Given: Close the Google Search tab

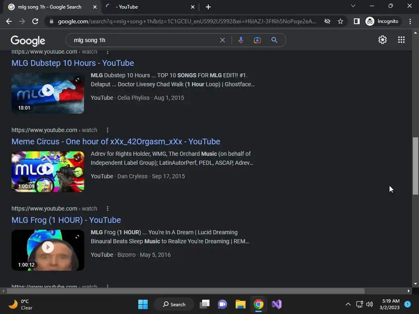Looking at the screenshot, I should (95, 7).
